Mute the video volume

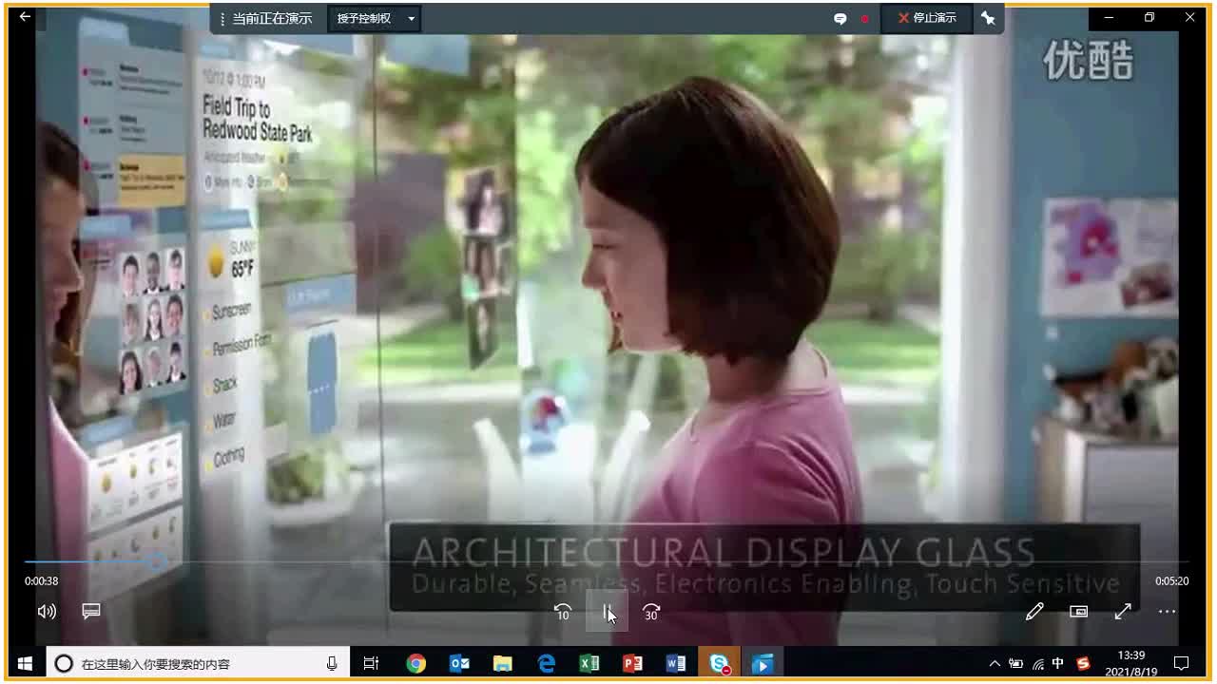(x=46, y=612)
